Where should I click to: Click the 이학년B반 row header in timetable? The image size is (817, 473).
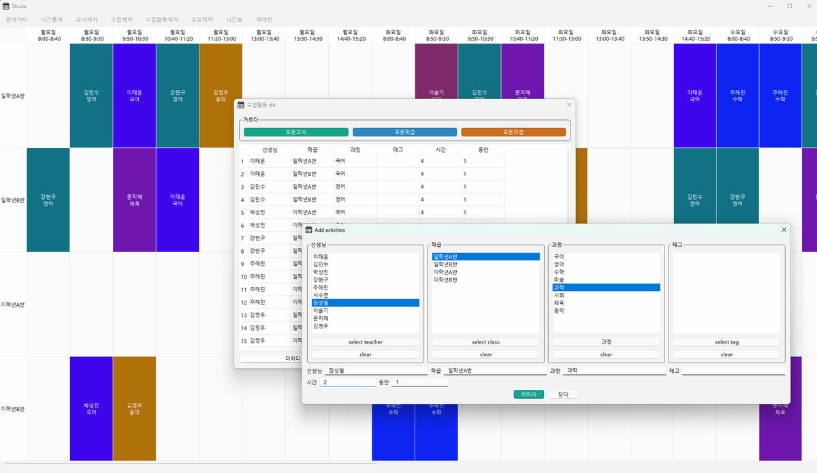pyautogui.click(x=13, y=409)
